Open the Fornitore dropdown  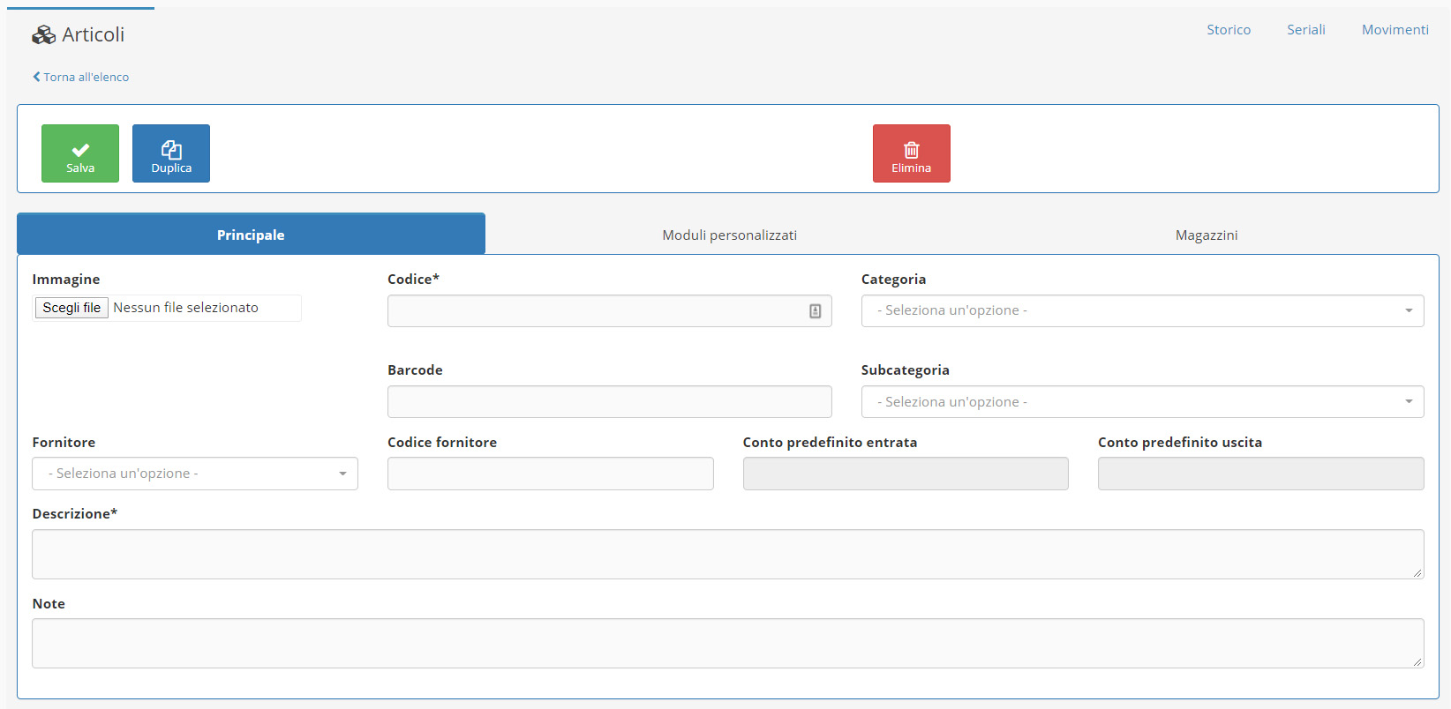(x=194, y=474)
